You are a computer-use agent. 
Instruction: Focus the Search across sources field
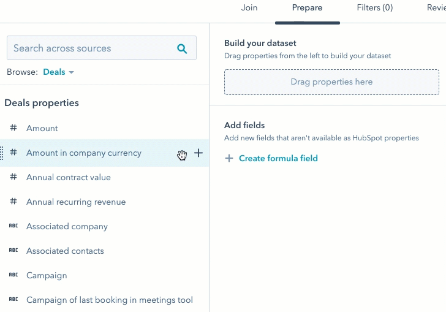(92, 48)
